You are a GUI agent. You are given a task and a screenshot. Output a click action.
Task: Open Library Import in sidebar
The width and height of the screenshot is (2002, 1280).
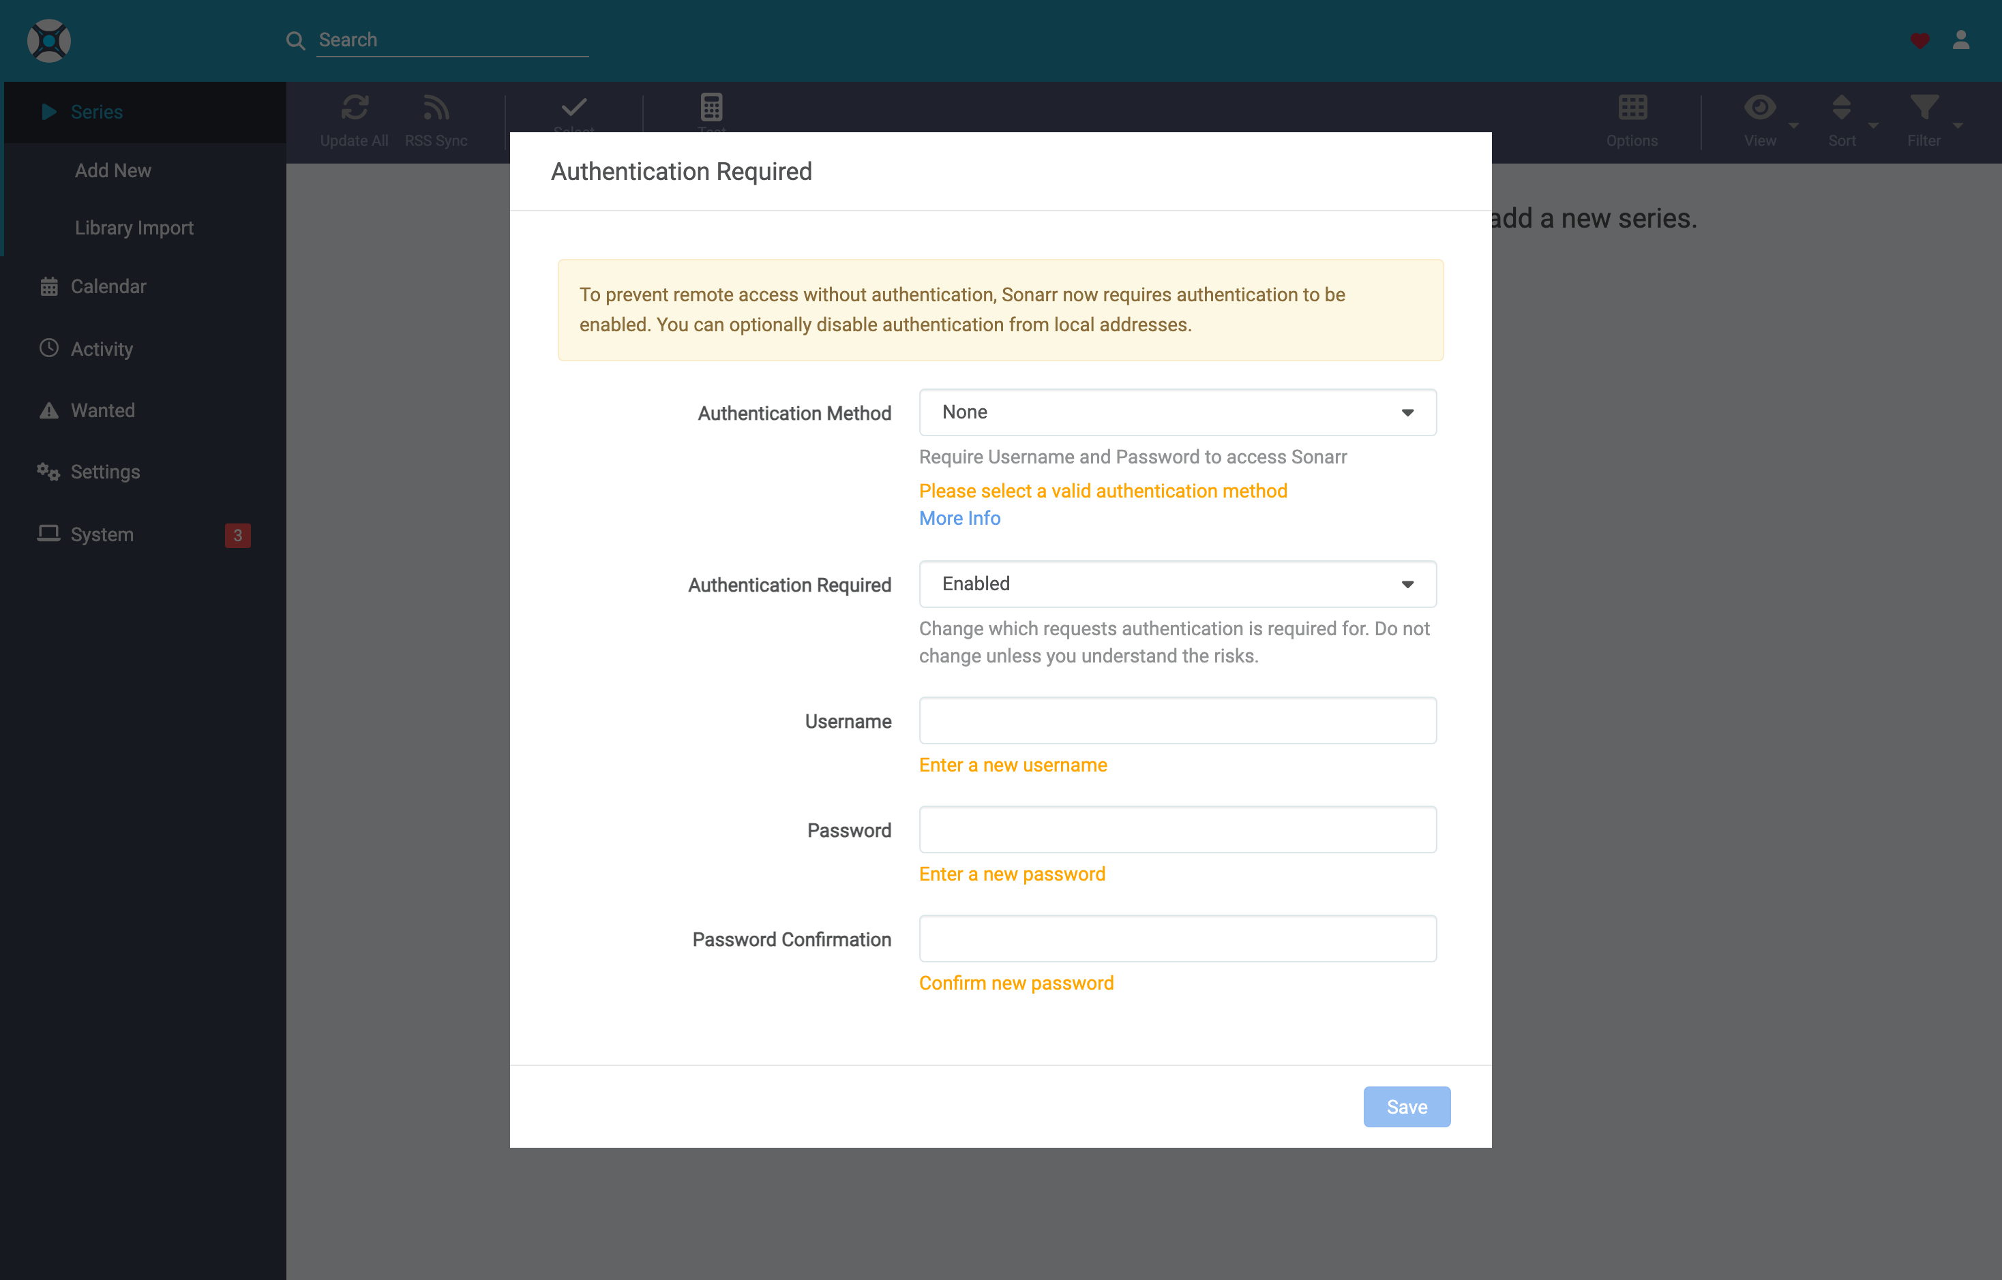pyautogui.click(x=145, y=228)
